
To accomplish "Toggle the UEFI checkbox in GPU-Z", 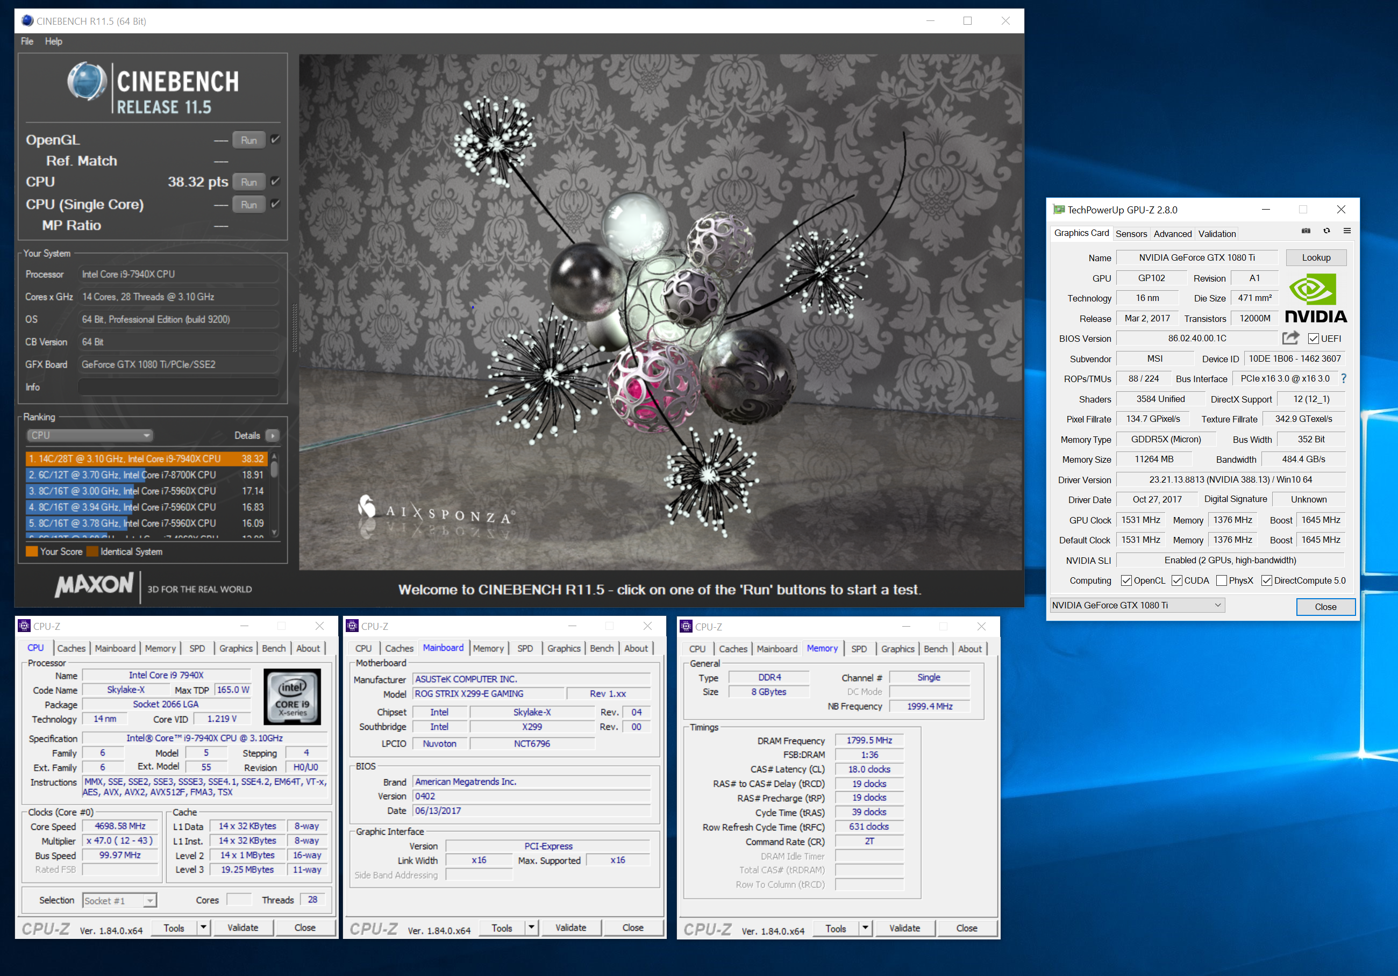I will [x=1314, y=338].
